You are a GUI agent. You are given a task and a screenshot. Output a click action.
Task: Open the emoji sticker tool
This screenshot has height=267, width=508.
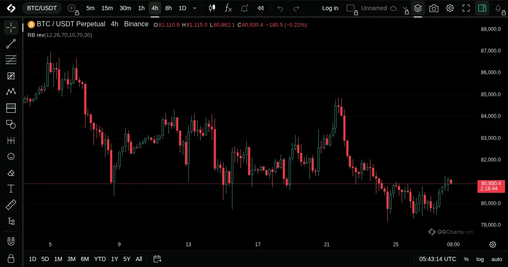click(11, 156)
